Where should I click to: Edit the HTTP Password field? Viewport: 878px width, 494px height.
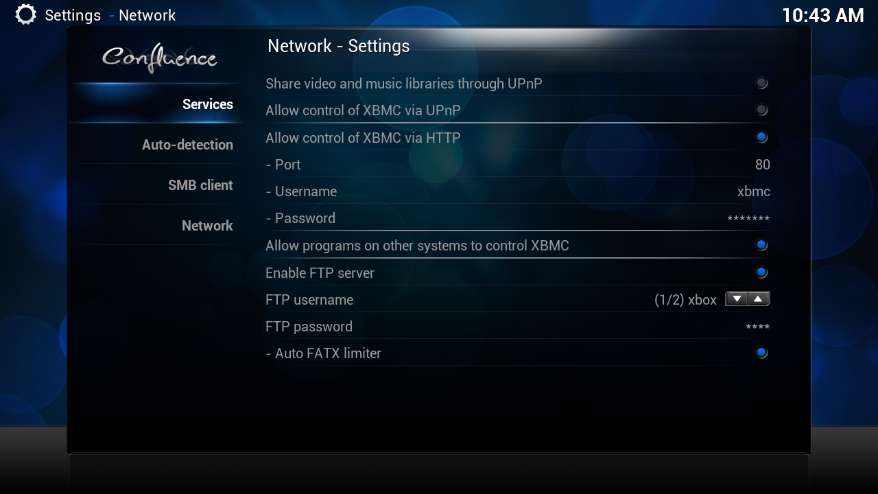point(518,218)
